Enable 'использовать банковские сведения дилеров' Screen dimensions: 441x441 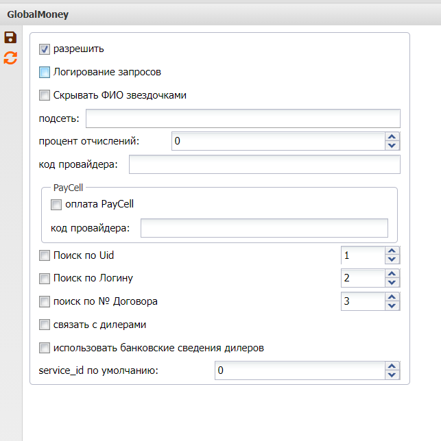point(45,348)
